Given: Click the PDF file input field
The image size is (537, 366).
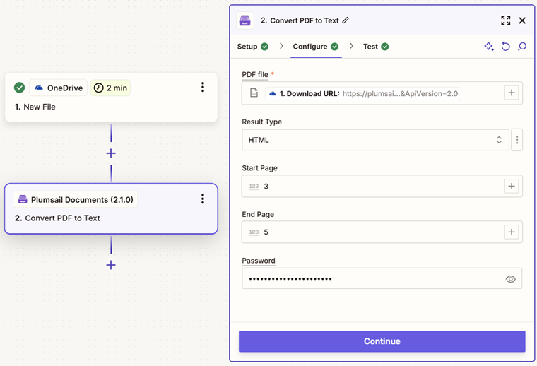Looking at the screenshot, I should [x=382, y=93].
